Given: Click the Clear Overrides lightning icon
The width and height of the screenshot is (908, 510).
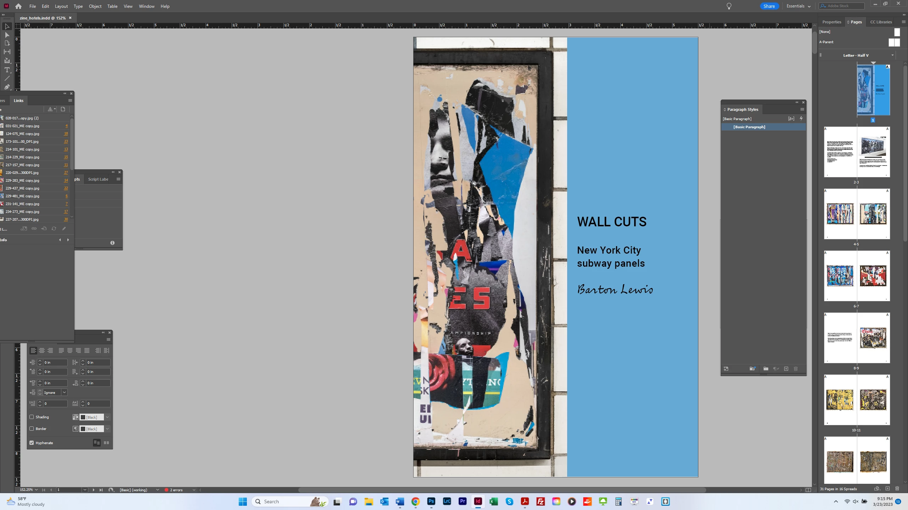Looking at the screenshot, I should tap(801, 119).
